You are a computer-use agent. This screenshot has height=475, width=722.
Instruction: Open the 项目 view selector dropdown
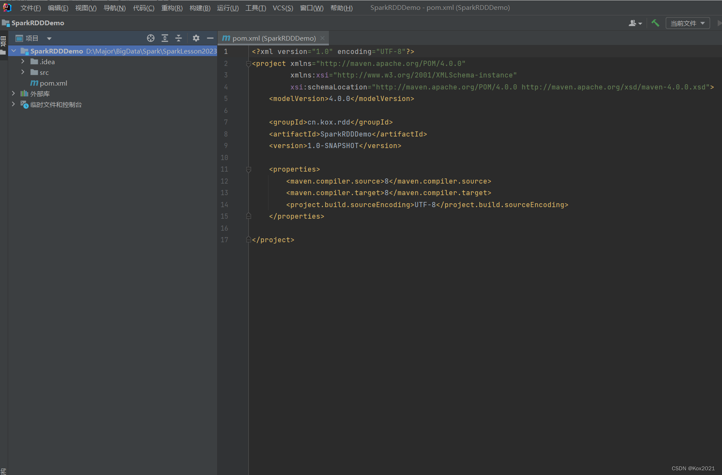33,38
